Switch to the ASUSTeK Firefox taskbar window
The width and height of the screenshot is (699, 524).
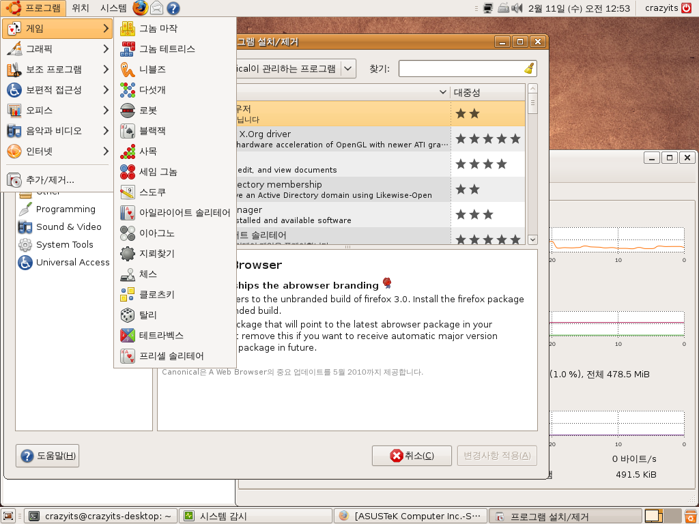click(x=410, y=516)
